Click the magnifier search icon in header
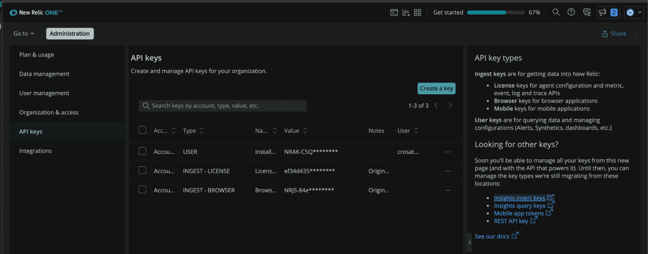Screen dimensions: 648x254 point(556,12)
